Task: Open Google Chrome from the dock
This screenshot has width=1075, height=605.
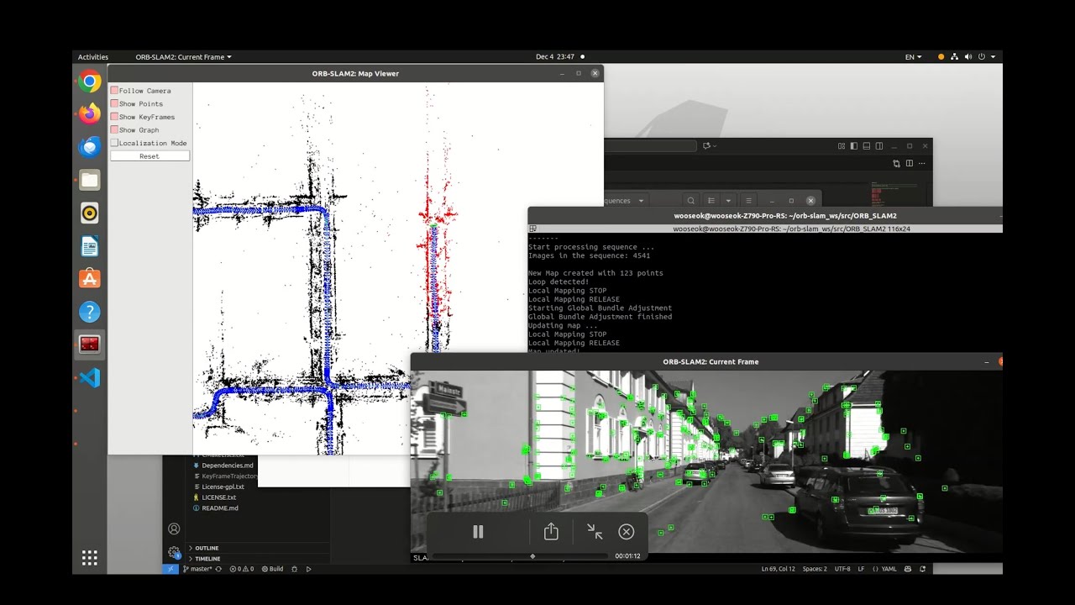Action: click(x=90, y=82)
